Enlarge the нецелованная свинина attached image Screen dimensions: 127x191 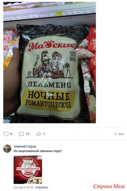pos(28,169)
